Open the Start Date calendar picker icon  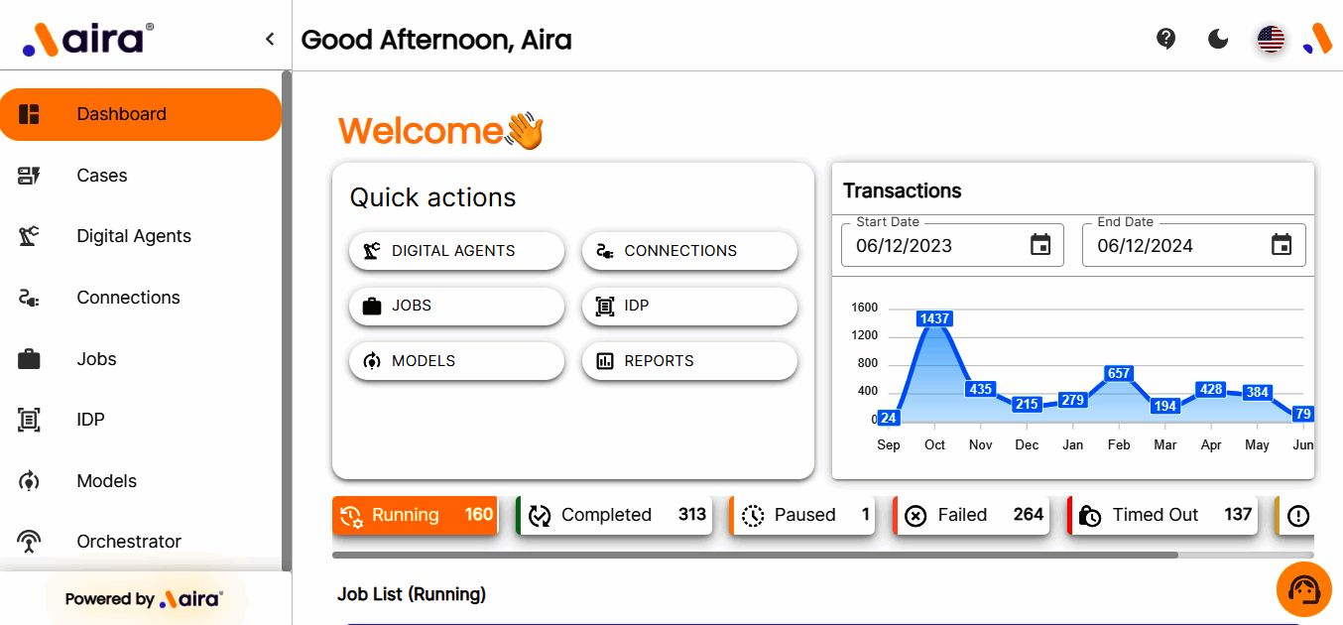click(1040, 245)
